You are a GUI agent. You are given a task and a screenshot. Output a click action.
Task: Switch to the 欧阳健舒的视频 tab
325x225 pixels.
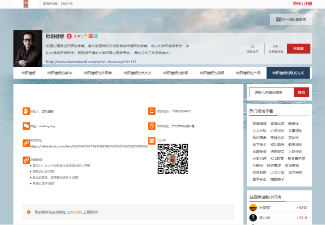point(212,73)
